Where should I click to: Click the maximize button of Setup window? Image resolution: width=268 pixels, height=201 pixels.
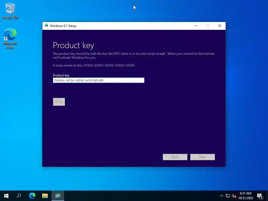[208, 26]
